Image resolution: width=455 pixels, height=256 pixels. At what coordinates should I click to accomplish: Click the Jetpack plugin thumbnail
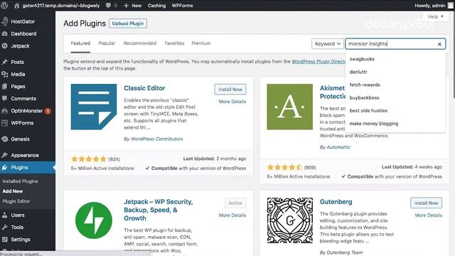94,220
